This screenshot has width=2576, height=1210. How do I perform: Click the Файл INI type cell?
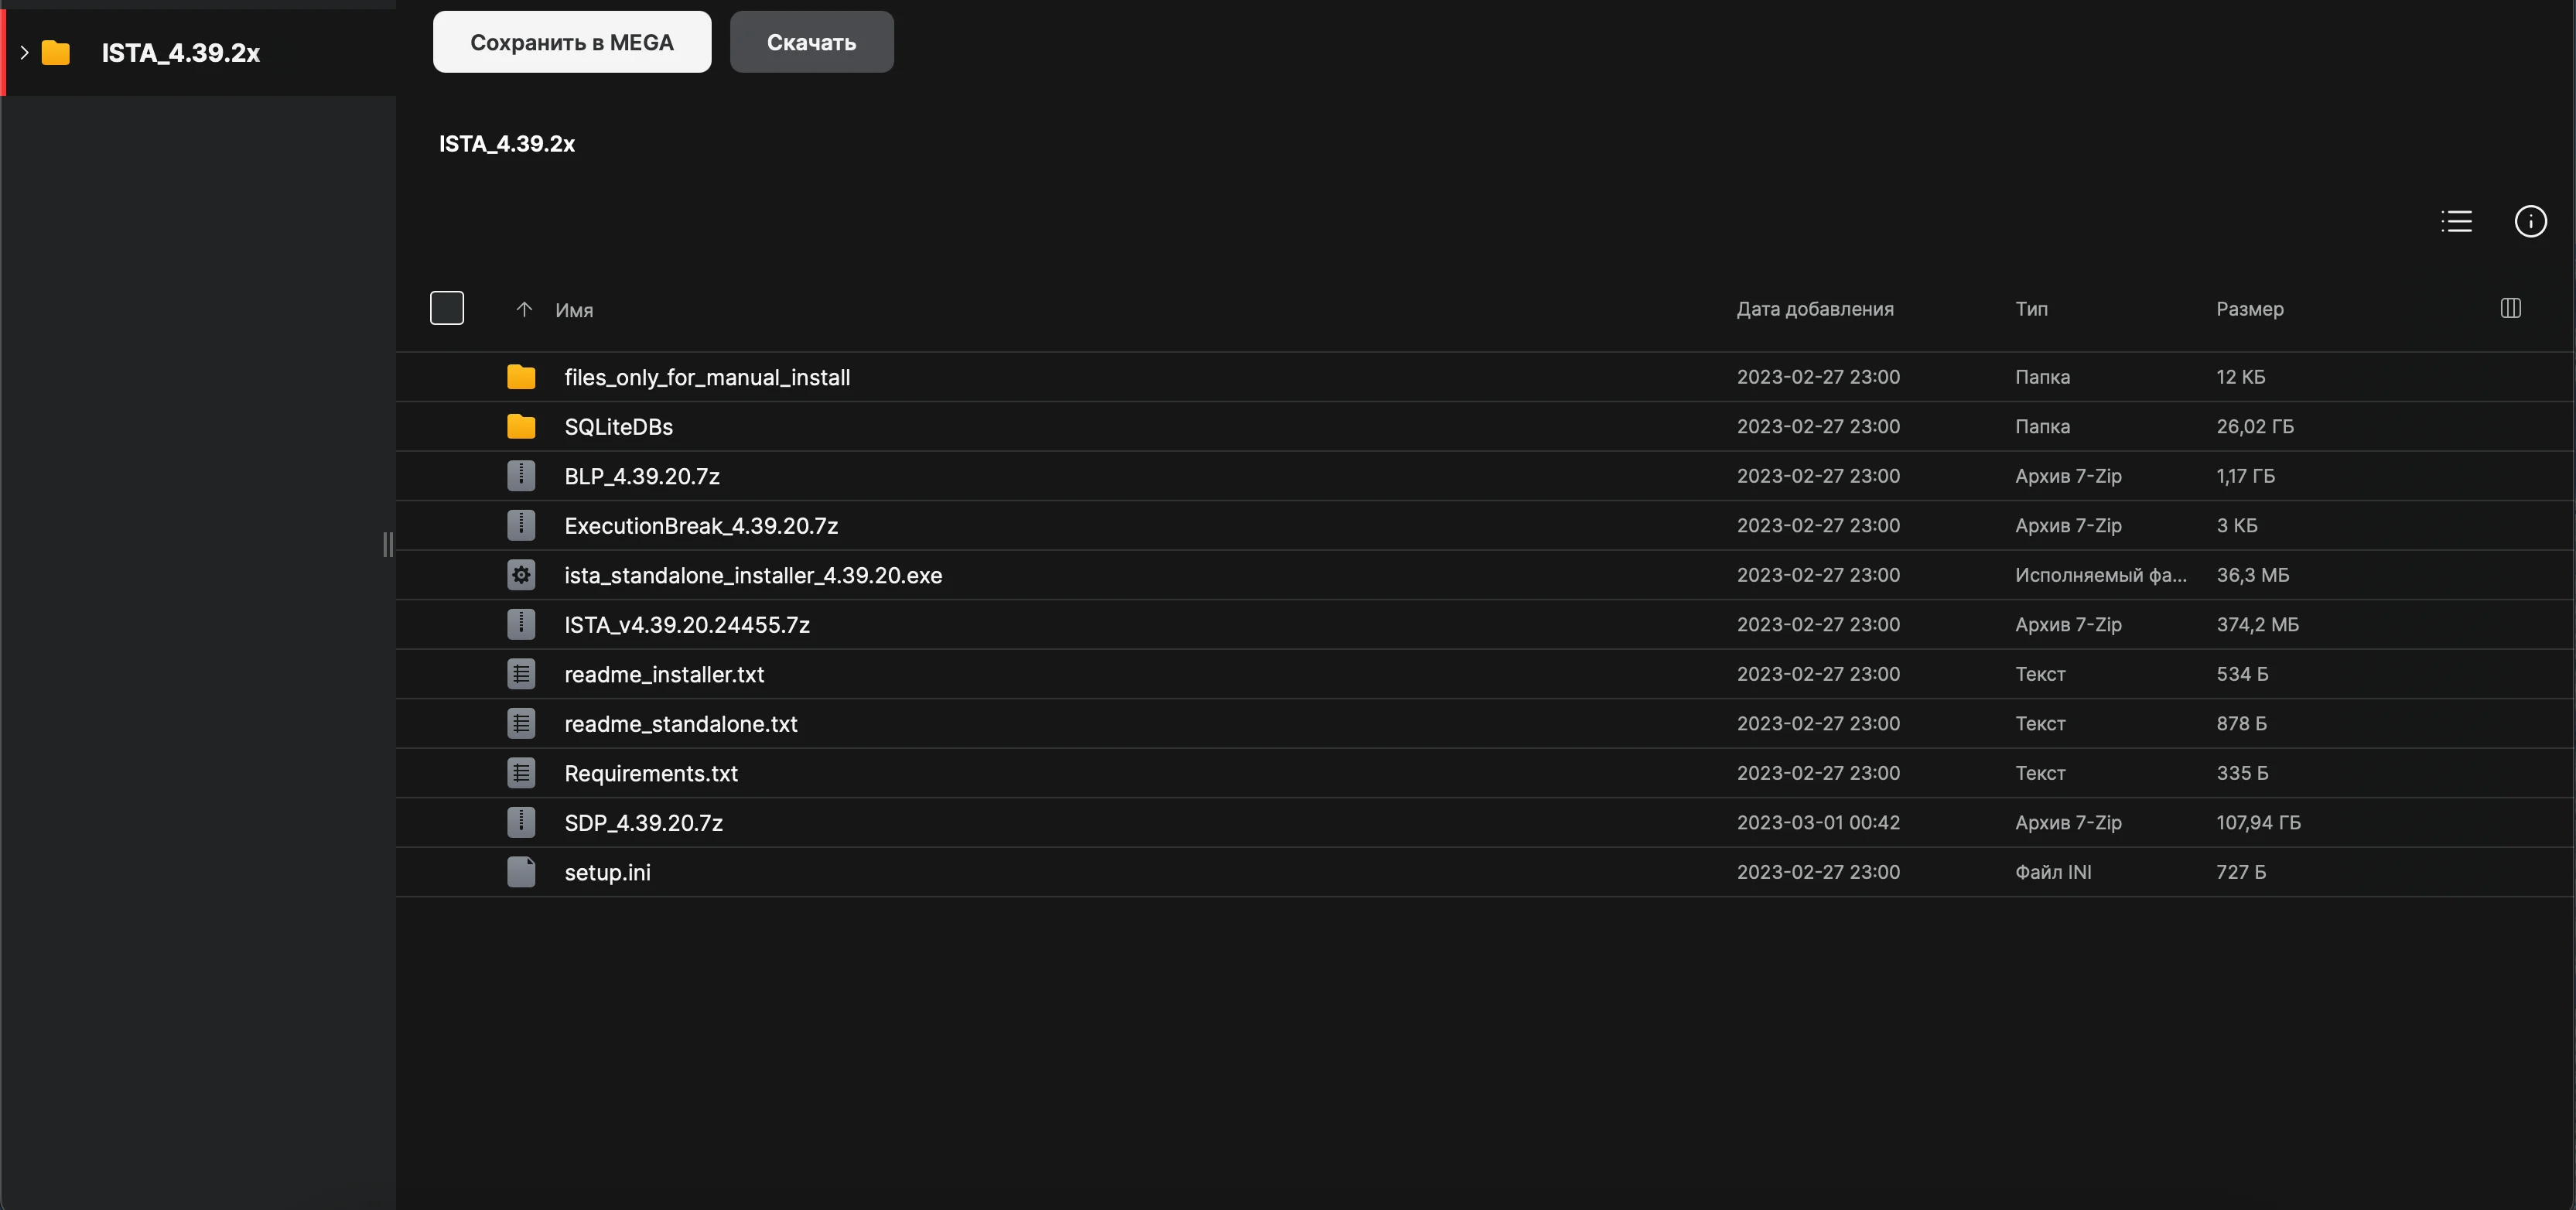click(x=2053, y=872)
